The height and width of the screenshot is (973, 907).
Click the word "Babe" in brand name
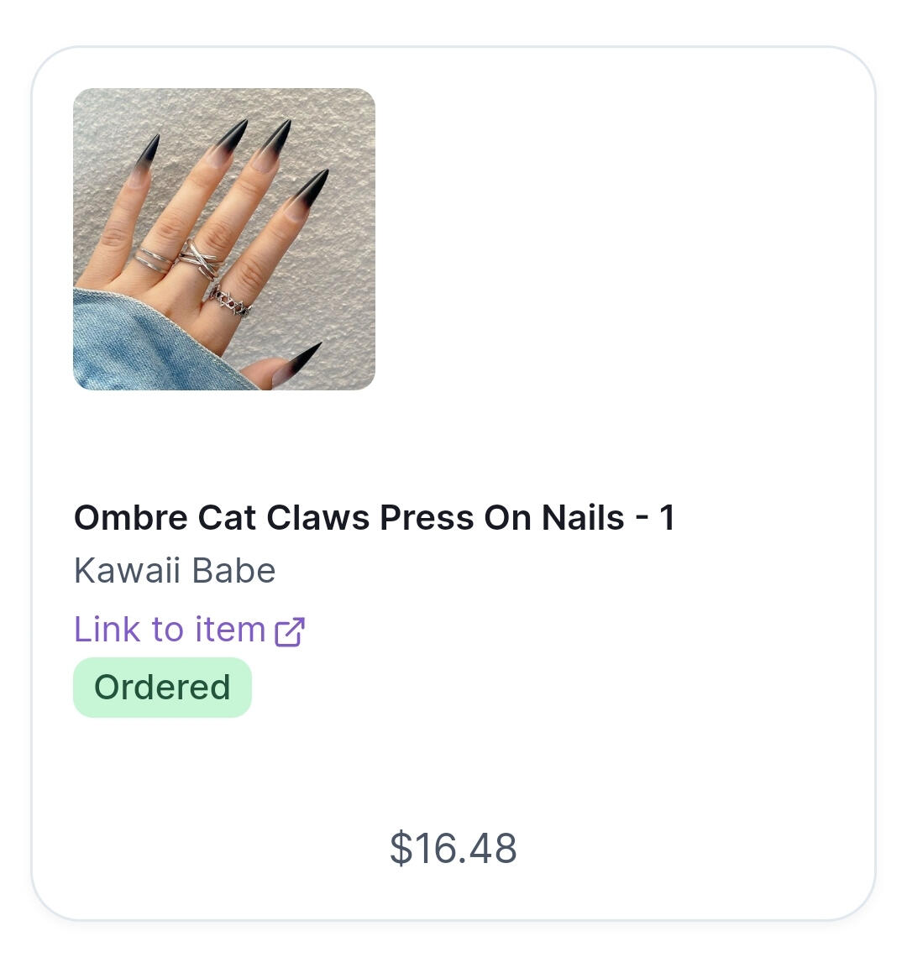click(233, 571)
